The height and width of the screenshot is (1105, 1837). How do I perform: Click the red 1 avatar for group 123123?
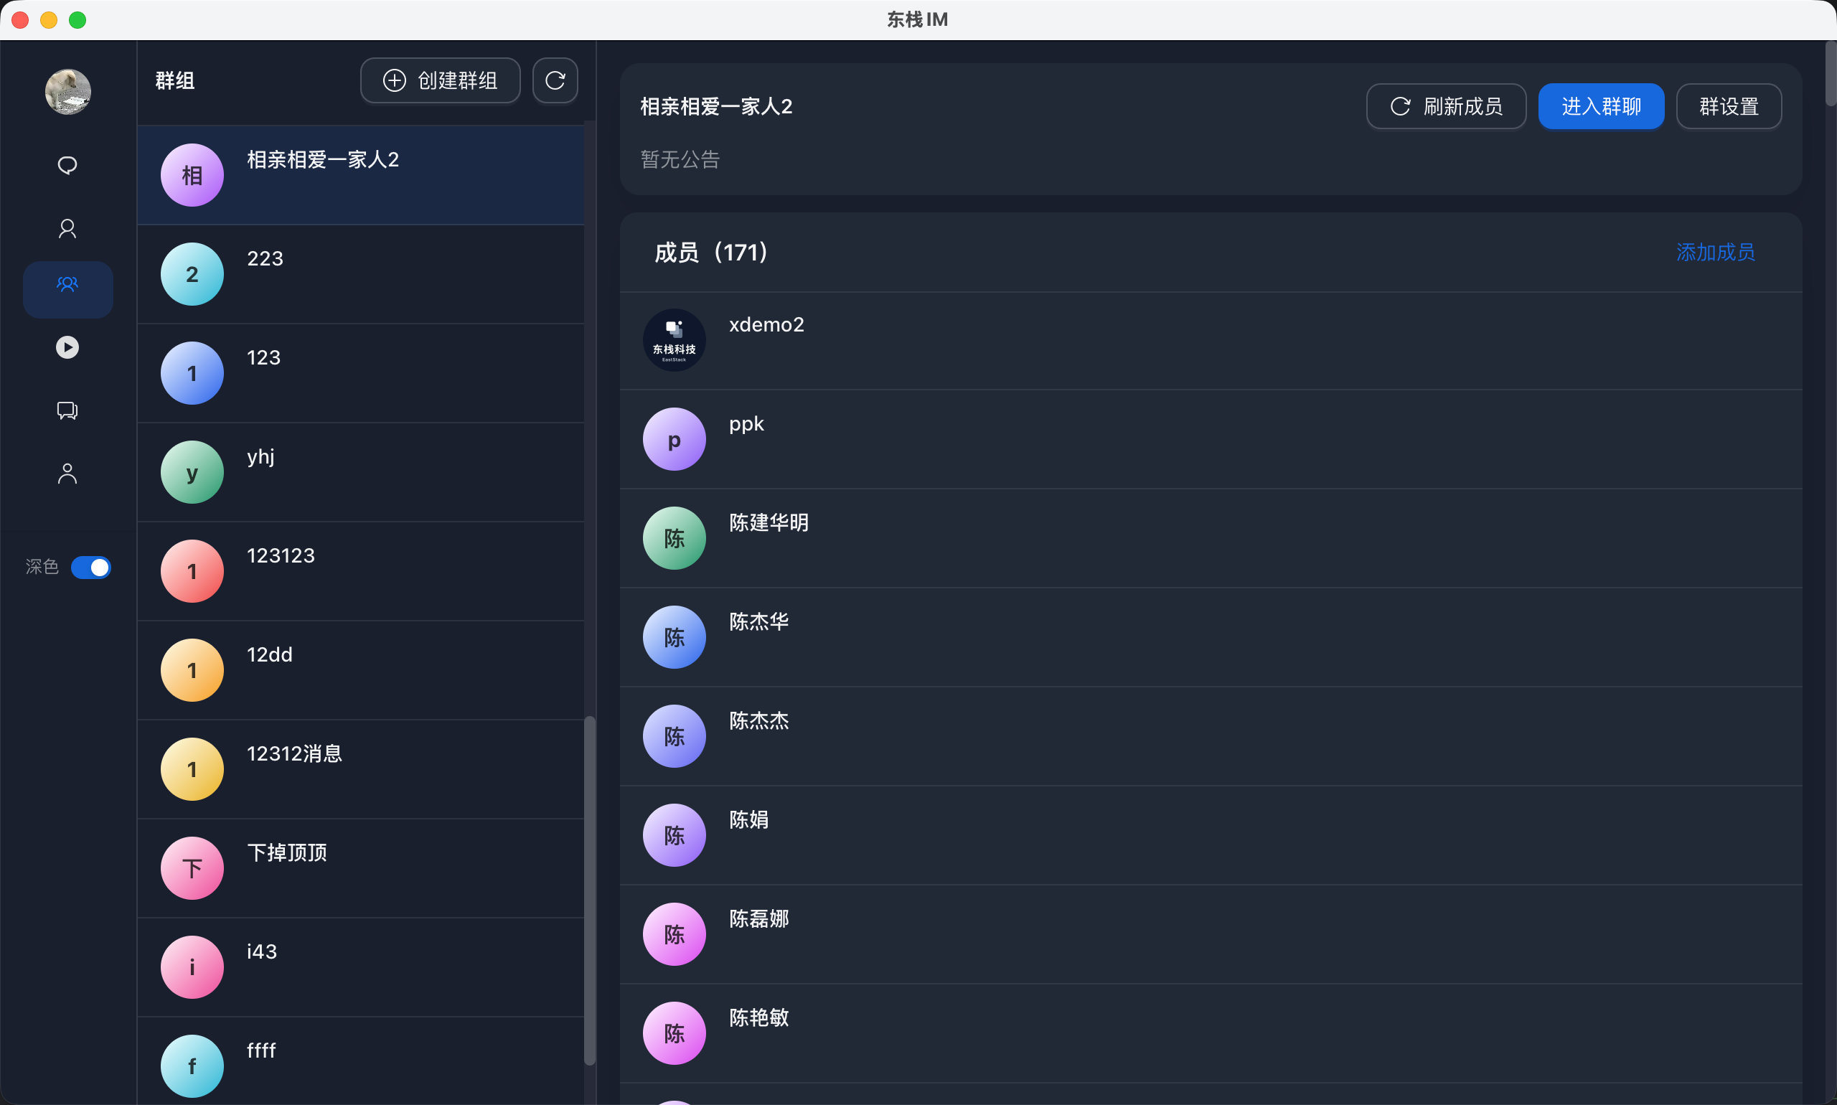pos(192,571)
